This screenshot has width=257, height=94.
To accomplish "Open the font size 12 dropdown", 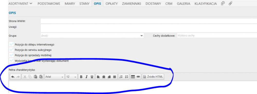I will click(71, 77).
